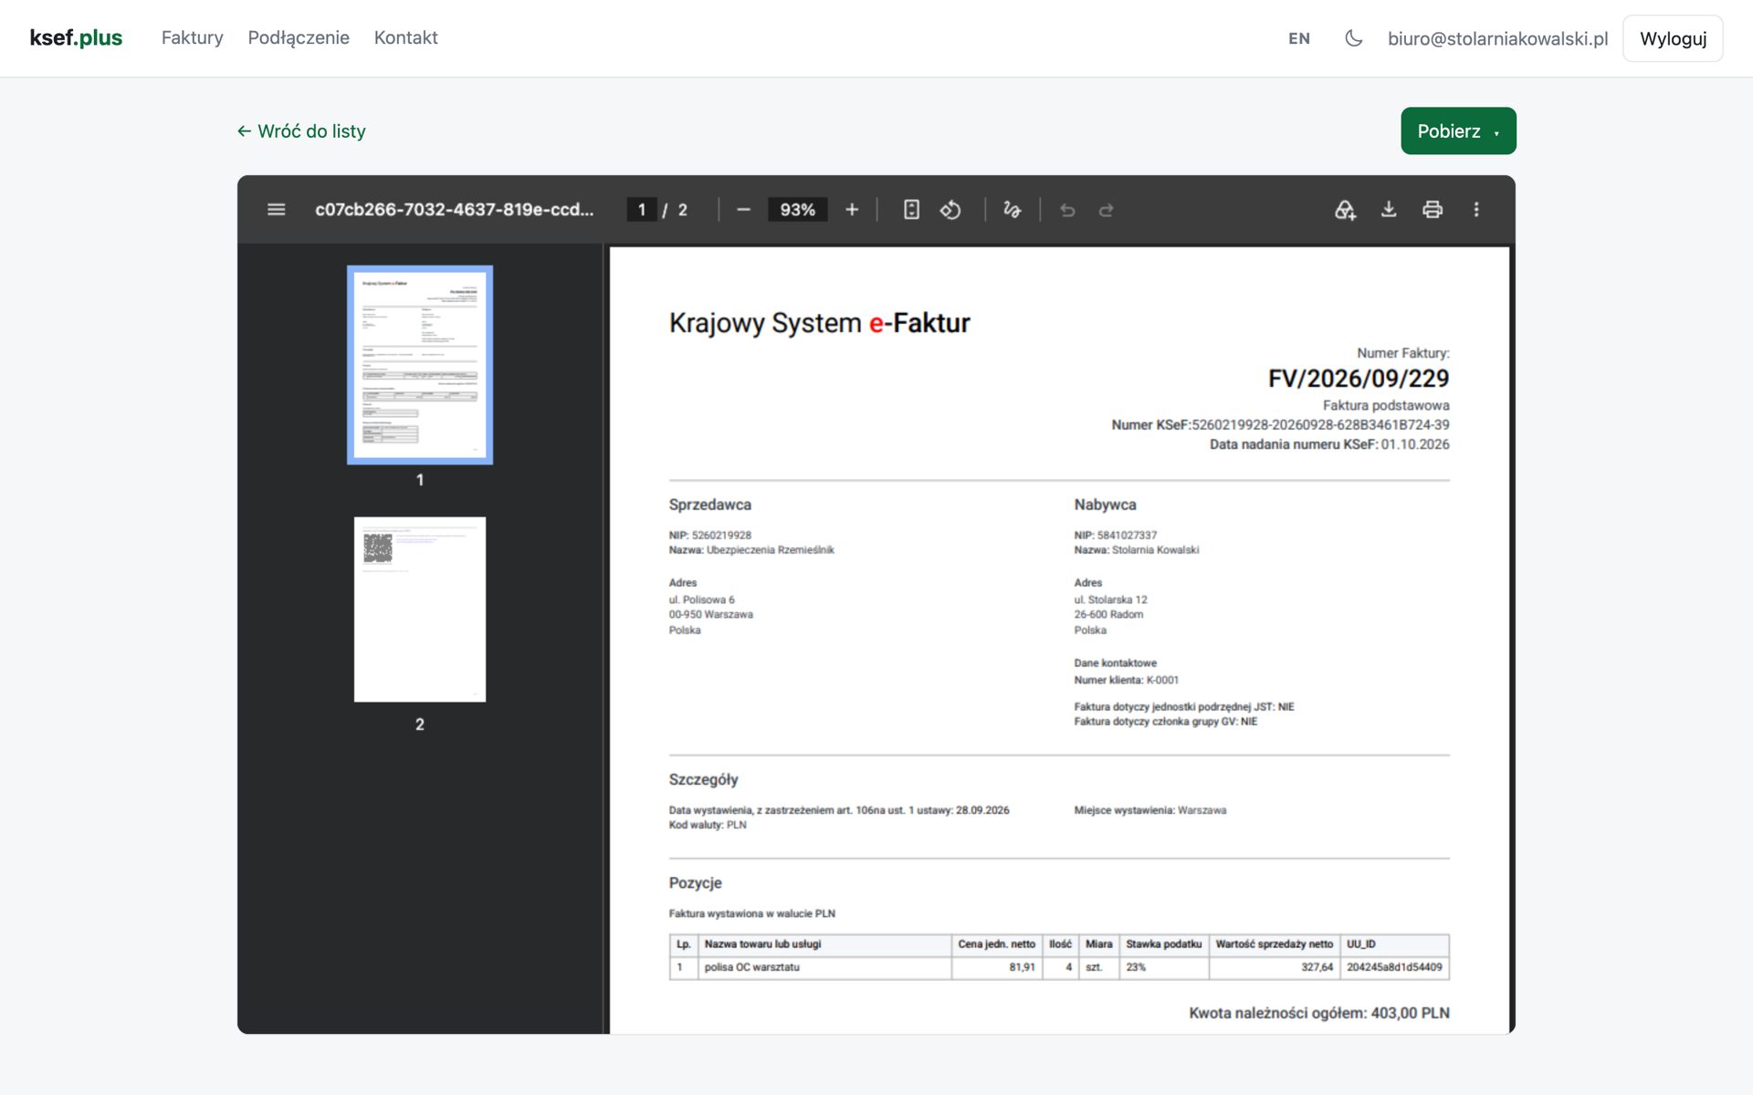Open the Kontakt navigation item
The width and height of the screenshot is (1753, 1095).
[406, 37]
